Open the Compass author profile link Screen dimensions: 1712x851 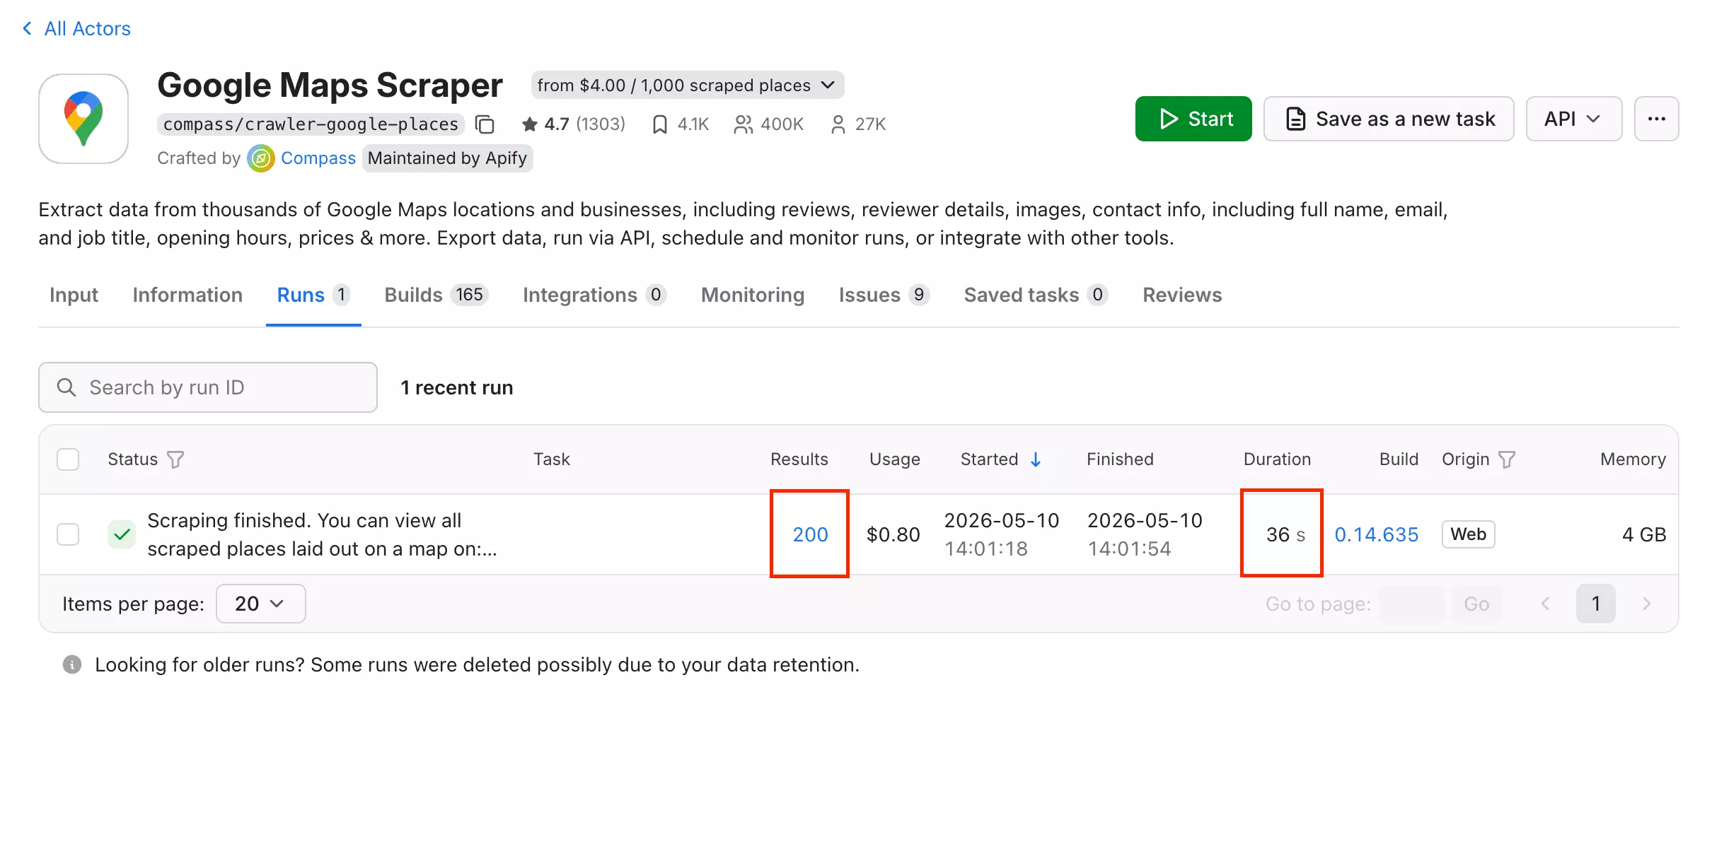[318, 158]
